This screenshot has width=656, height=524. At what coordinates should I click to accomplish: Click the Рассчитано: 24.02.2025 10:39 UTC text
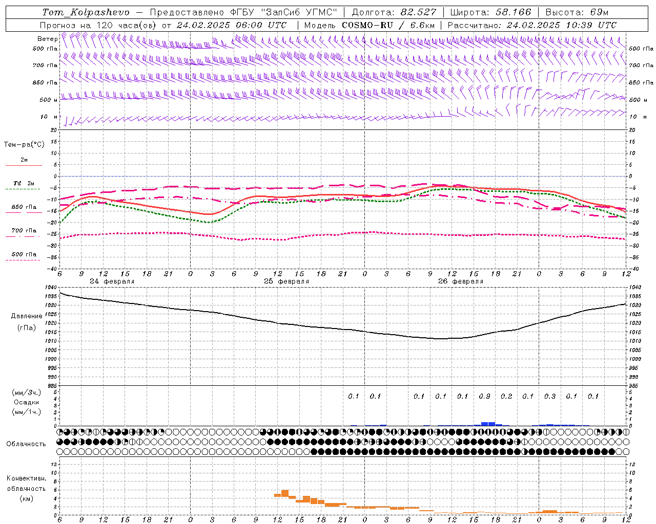pos(532,25)
